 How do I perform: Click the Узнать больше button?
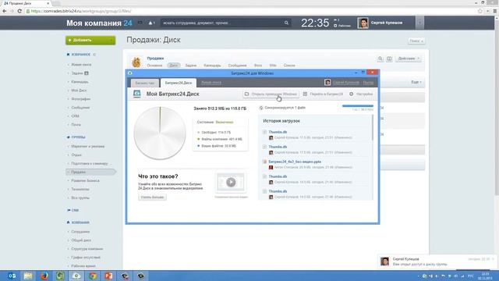click(153, 197)
